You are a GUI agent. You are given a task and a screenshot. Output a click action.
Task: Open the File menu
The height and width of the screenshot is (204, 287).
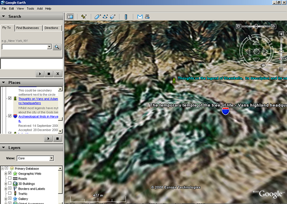(x=4, y=9)
